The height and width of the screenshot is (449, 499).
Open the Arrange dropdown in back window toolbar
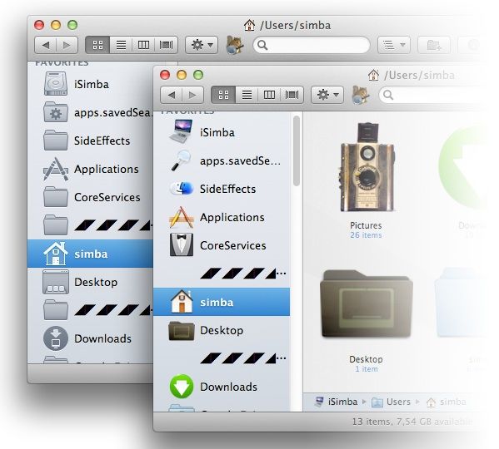tap(394, 45)
